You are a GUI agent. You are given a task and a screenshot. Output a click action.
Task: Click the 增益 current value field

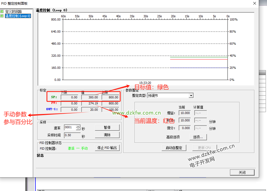click(x=185, y=113)
